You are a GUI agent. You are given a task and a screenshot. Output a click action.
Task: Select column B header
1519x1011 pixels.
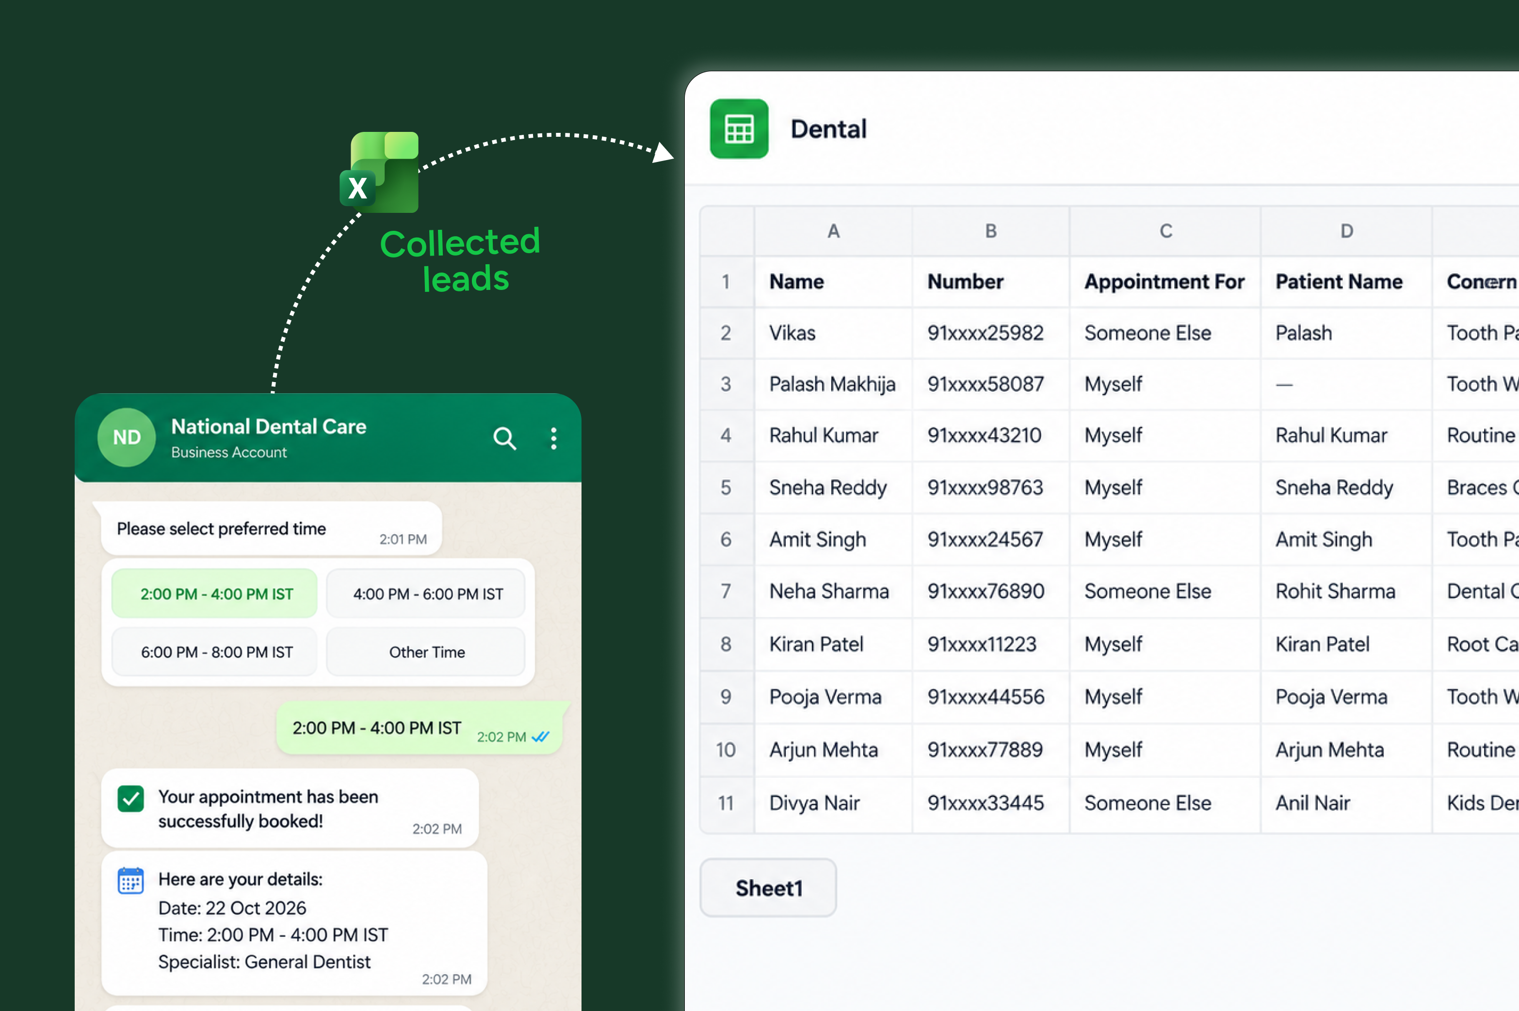(x=991, y=231)
